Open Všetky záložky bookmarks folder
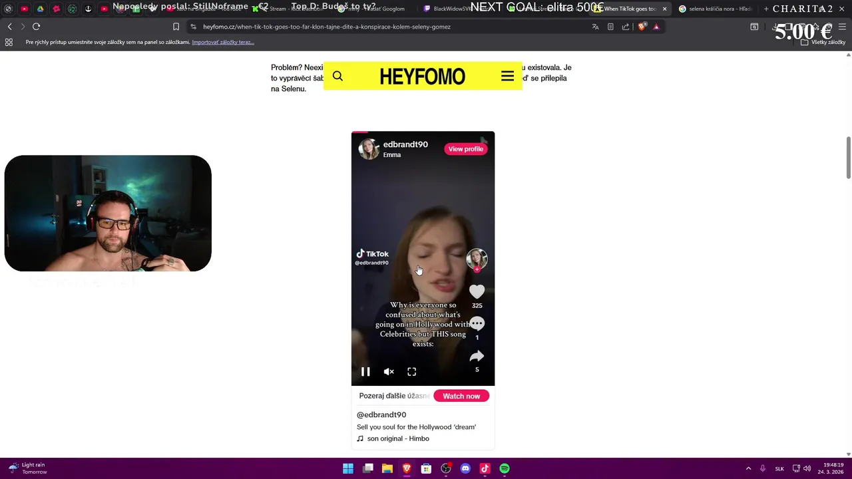 tap(823, 42)
